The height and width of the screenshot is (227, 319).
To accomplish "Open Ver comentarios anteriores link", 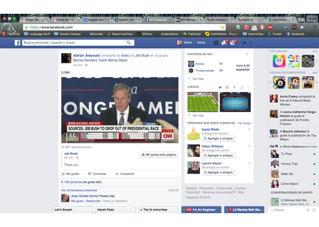I will tap(79, 190).
